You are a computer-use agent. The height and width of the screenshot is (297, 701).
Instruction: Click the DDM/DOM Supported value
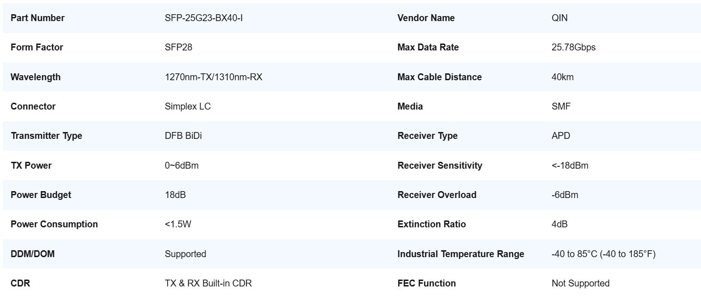click(x=185, y=254)
